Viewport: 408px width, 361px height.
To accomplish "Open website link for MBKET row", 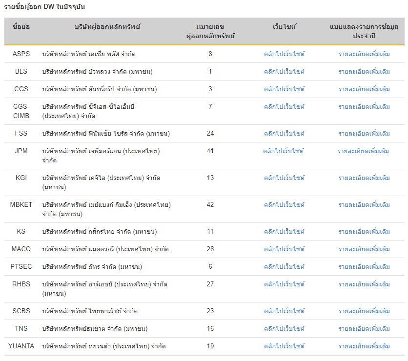I will click(x=284, y=205).
